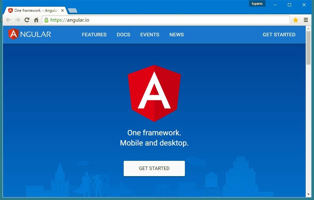Viewport: 314px width, 200px height.
Task: Click the browser forward arrow
Action: 18,20
